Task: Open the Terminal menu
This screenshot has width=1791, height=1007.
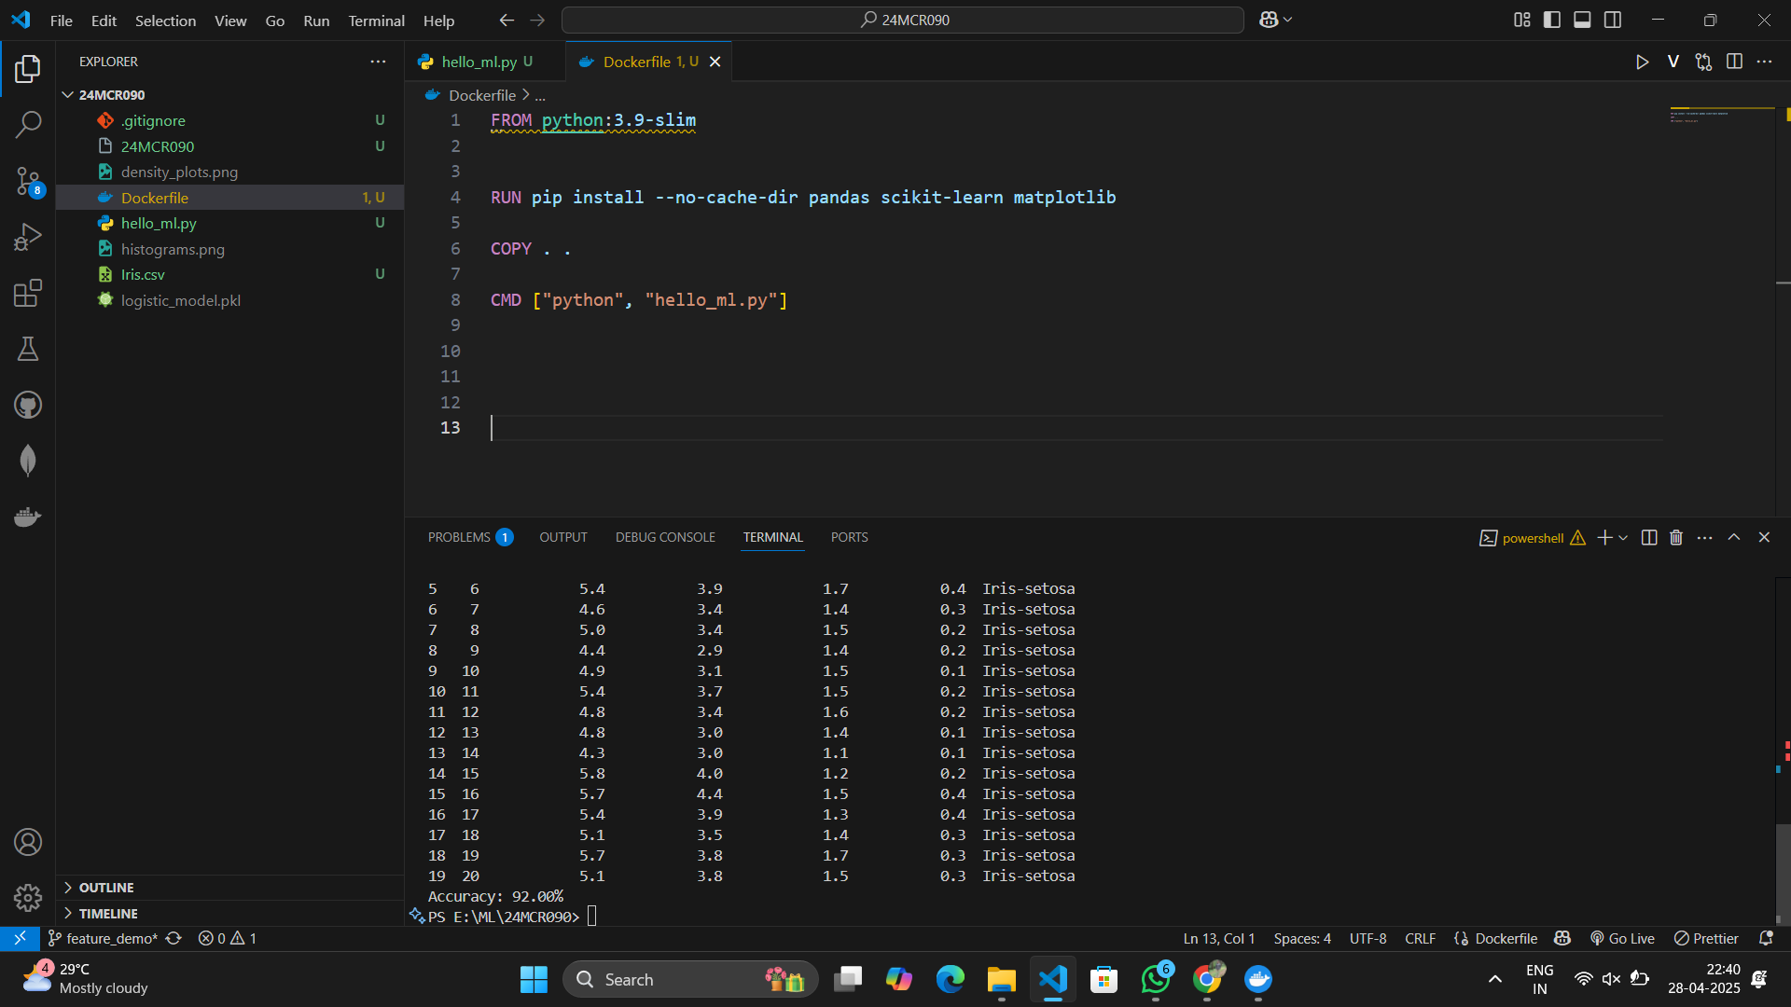Action: [376, 20]
